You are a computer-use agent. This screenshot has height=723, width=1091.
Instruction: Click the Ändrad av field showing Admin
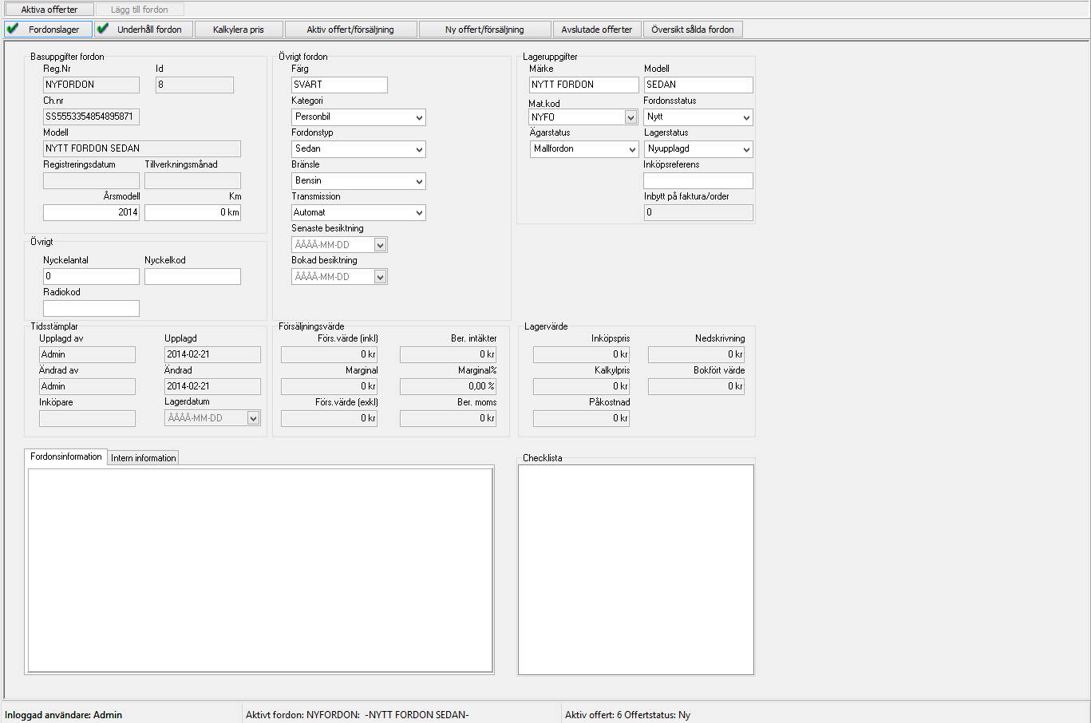pyautogui.click(x=87, y=386)
